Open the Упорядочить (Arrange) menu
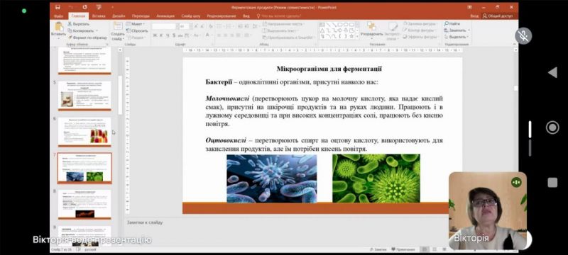This screenshot has width=568, height=255. [371, 30]
